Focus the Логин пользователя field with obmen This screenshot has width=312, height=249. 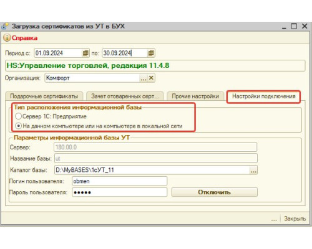tap(119, 181)
